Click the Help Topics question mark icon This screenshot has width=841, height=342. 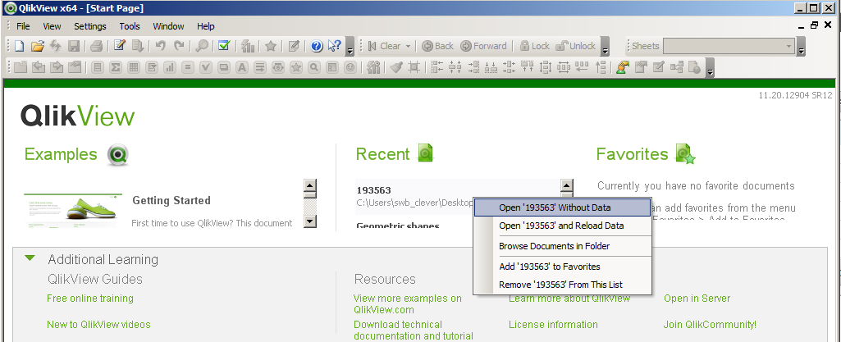316,46
